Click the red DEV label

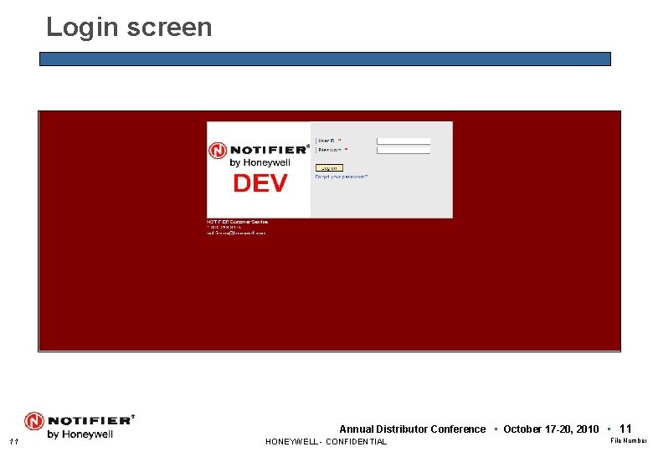coord(260,183)
